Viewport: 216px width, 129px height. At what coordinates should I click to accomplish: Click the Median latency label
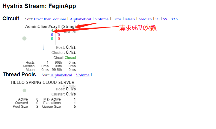point(29,66)
